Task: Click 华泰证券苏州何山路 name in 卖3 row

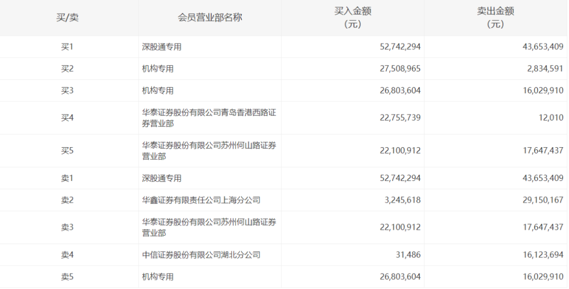Action: (x=209, y=227)
